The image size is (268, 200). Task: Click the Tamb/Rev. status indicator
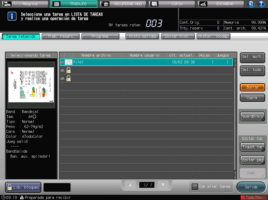[254, 197]
